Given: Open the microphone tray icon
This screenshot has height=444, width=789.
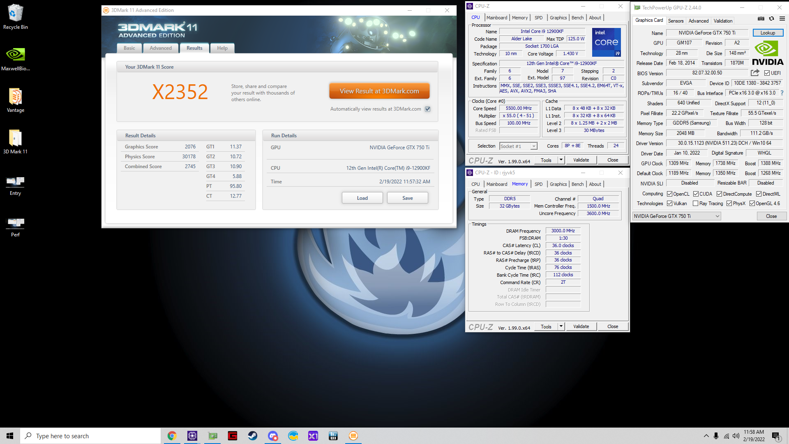Looking at the screenshot, I should [716, 436].
